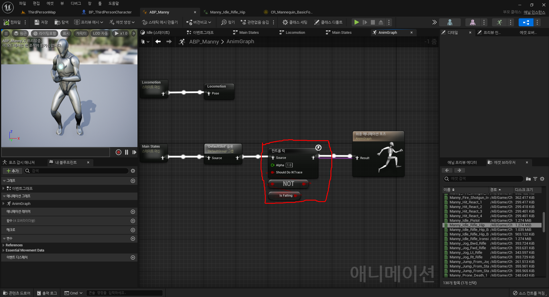This screenshot has width=549, height=297.
Task: Open the Lit (라이팅포함) view mode dropdown
Action: click(x=44, y=33)
